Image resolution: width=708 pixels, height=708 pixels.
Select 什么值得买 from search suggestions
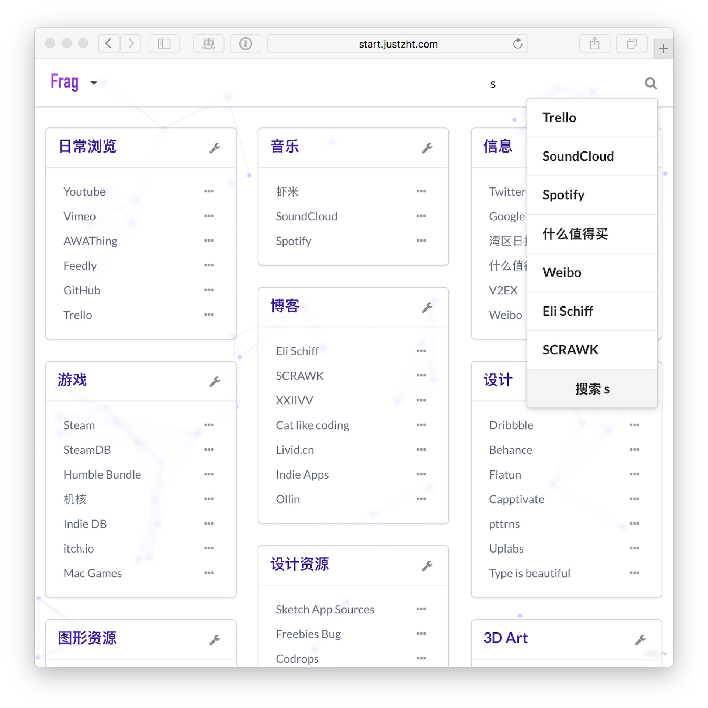[x=592, y=234]
